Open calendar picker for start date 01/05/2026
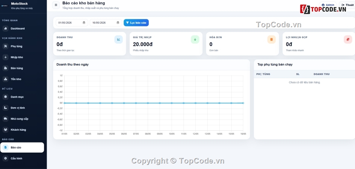The image size is (355, 169). [x=84, y=23]
